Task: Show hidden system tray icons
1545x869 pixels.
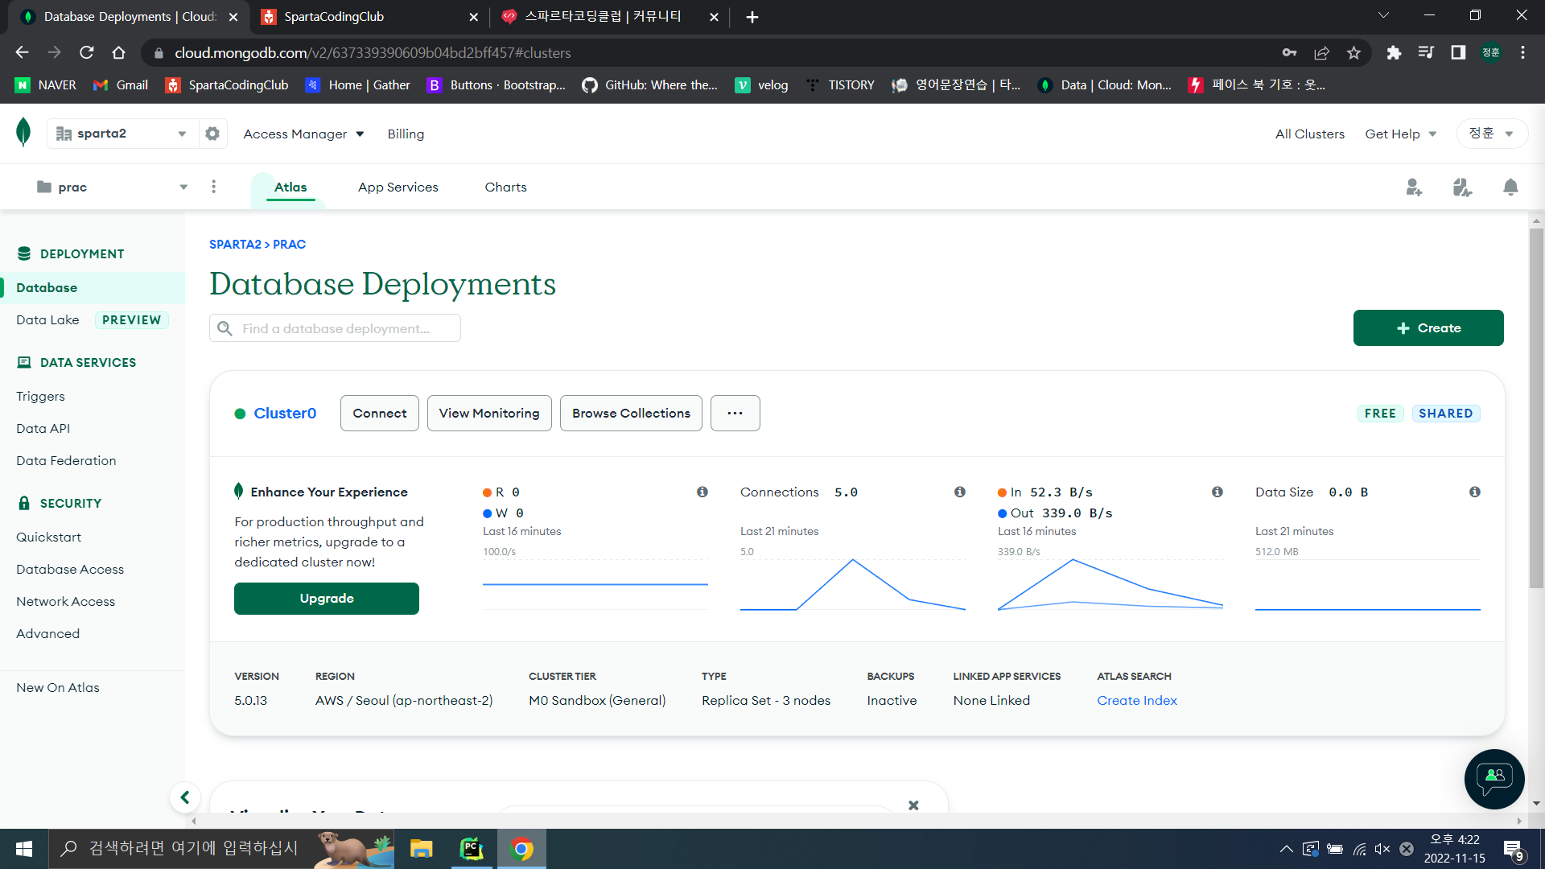Action: (1286, 849)
